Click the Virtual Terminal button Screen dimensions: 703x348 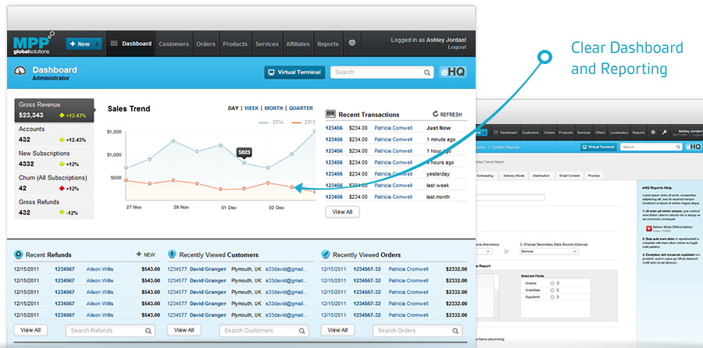point(294,73)
